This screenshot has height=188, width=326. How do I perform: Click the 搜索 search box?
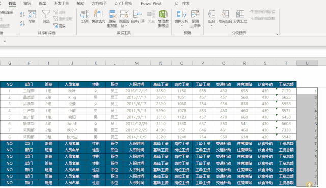(x=186, y=4)
